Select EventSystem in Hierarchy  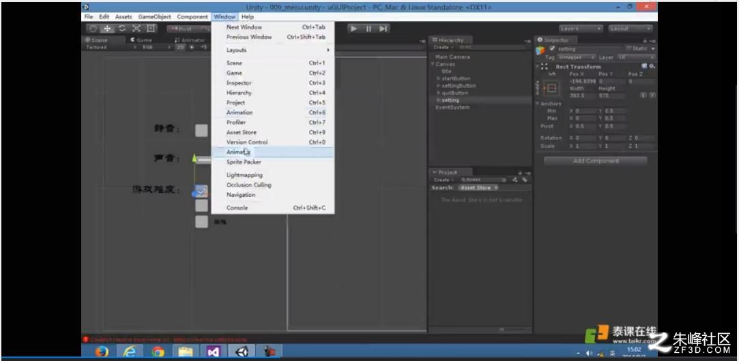[452, 108]
